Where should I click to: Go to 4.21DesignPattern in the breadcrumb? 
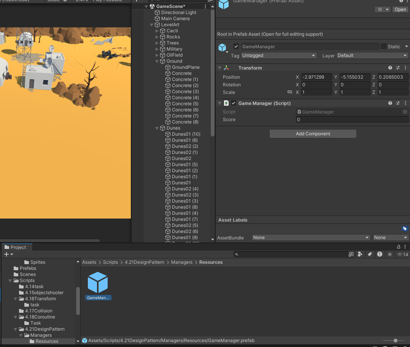click(145, 262)
